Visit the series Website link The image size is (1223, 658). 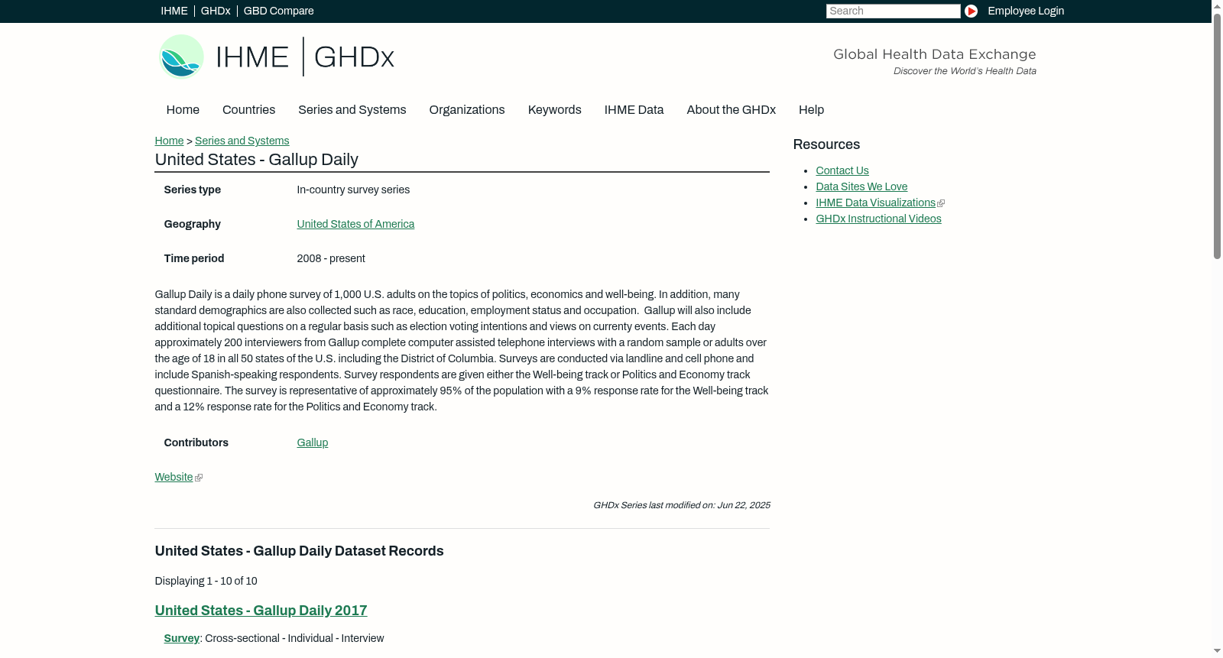coord(174,477)
